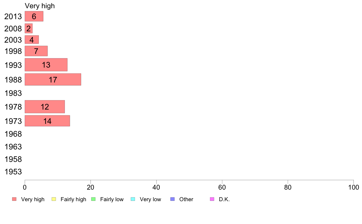The image size is (362, 224).
Task: Click the Fairly high yellow legend swatch
Action: [54, 199]
